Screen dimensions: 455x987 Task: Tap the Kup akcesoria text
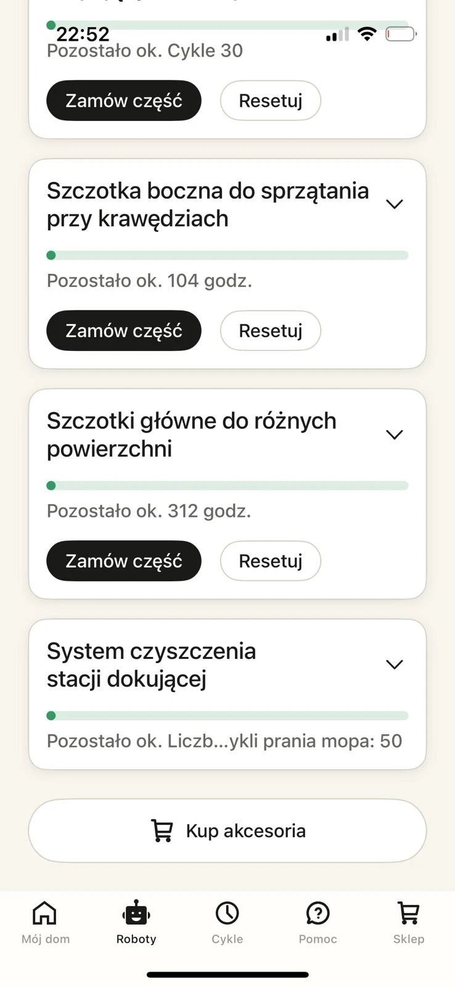pyautogui.click(x=245, y=831)
